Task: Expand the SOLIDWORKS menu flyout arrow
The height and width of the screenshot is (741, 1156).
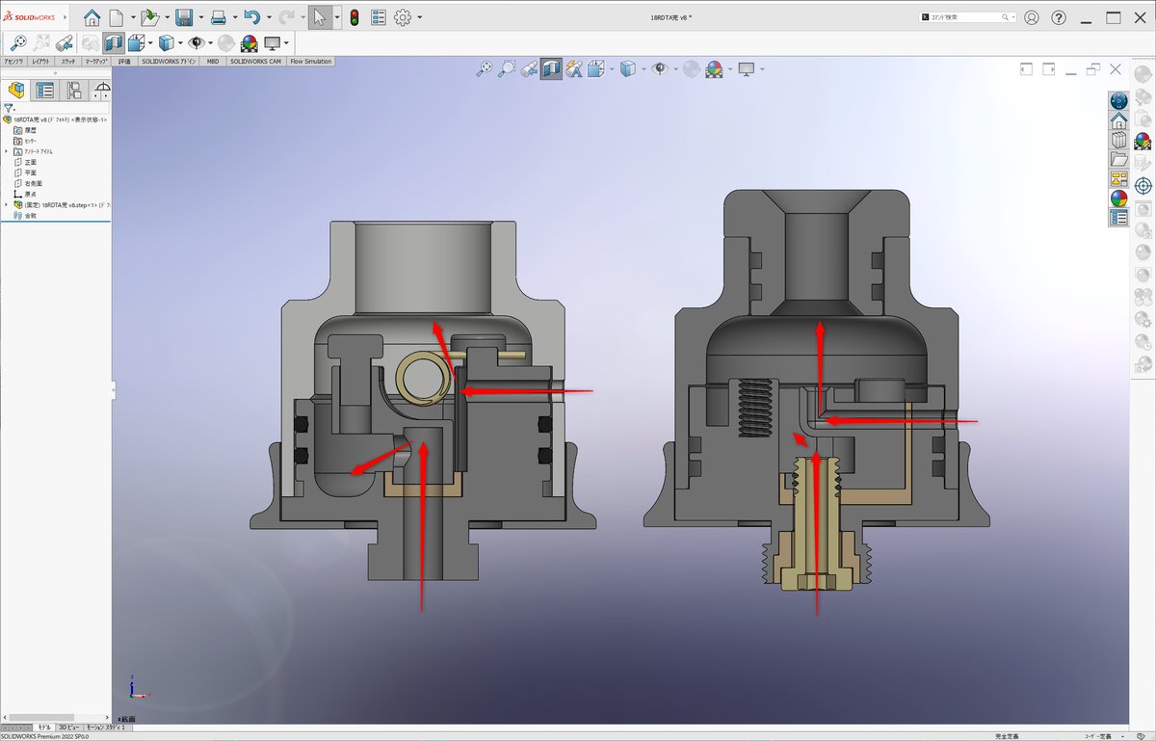Action: (65, 17)
